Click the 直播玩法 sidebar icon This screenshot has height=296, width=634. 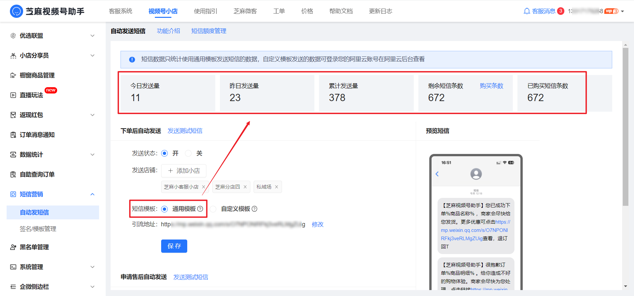tap(13, 95)
